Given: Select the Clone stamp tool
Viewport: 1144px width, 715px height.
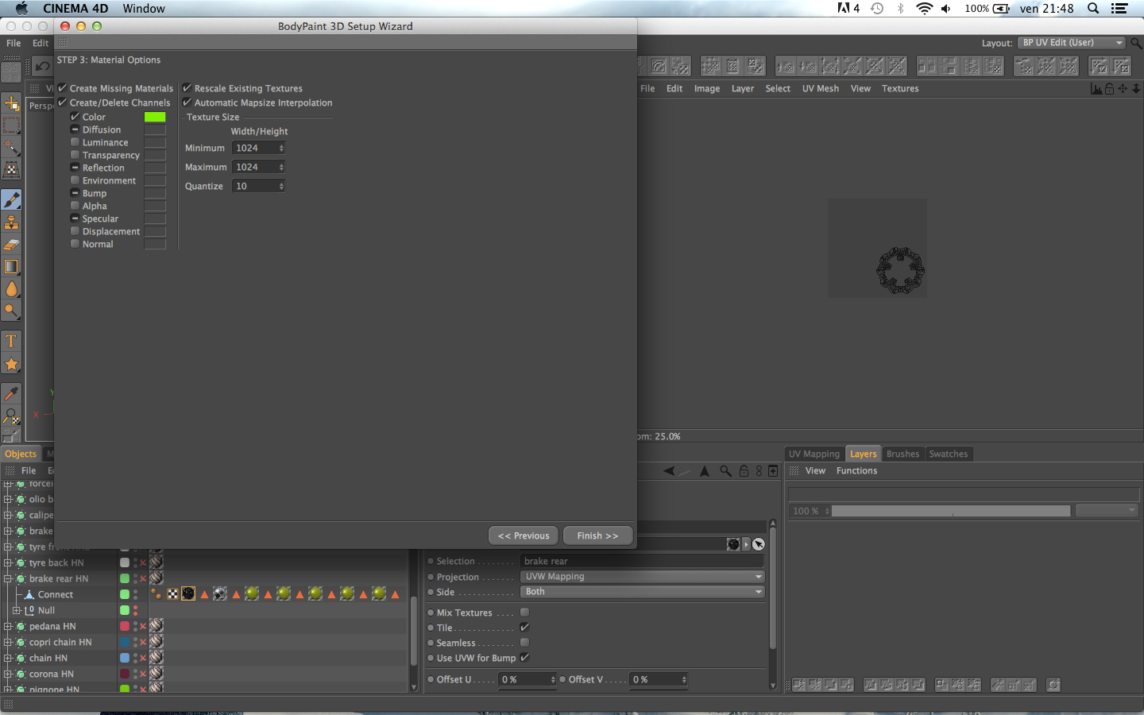Looking at the screenshot, I should pos(11,222).
